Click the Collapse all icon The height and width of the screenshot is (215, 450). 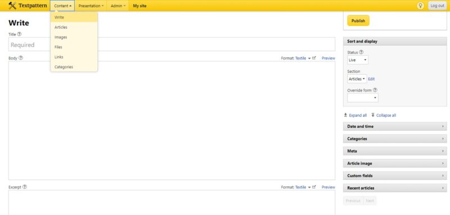[x=373, y=115]
